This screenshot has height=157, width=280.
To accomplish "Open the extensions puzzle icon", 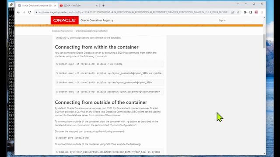I will [x=245, y=12].
